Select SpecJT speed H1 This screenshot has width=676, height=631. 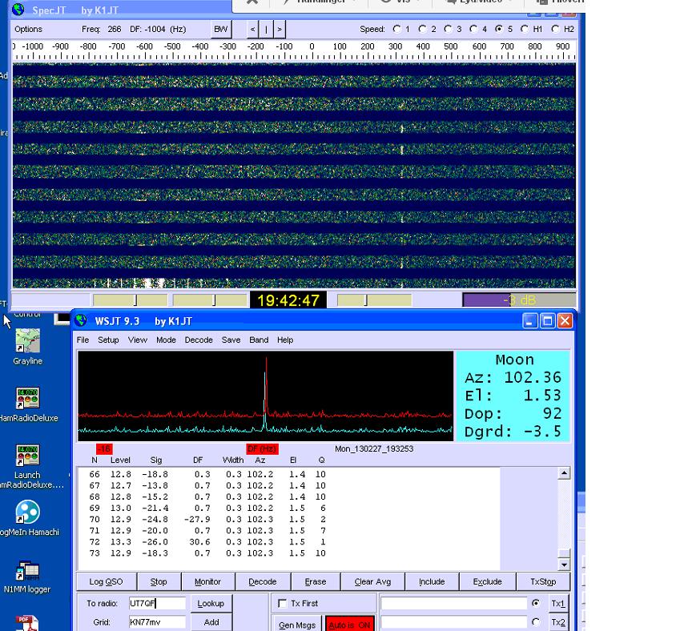(525, 29)
